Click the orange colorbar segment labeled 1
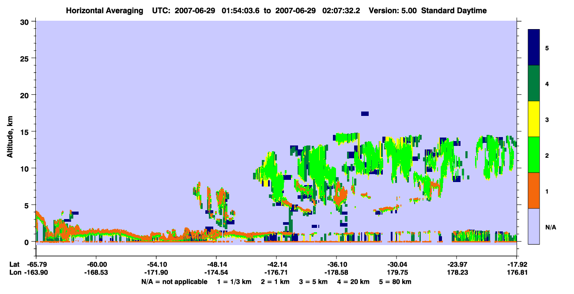This screenshot has width=574, height=294. (534, 190)
